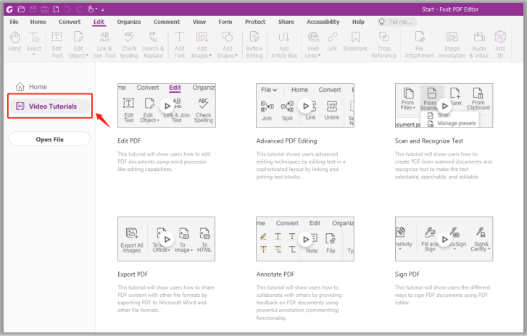Run Check Spelling from ribbon
Viewport: 527px width, 336px height.
pyautogui.click(x=129, y=45)
